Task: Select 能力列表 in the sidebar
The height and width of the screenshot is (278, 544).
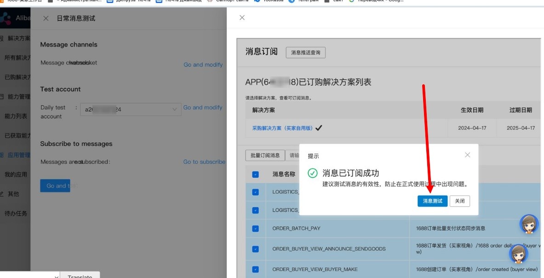Action: pos(16,116)
